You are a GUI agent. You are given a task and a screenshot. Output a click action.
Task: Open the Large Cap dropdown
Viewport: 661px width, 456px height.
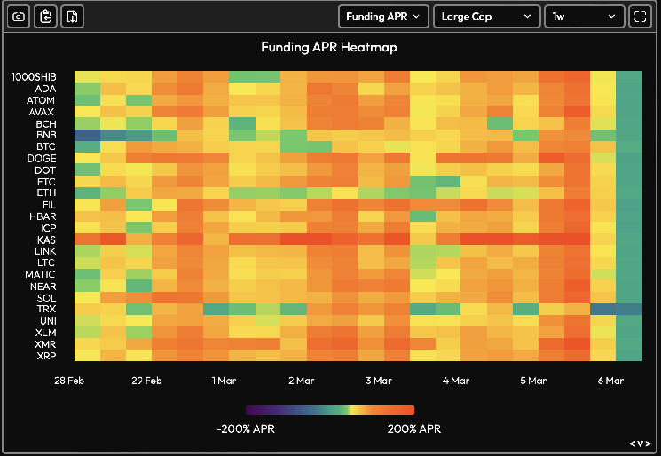click(486, 17)
